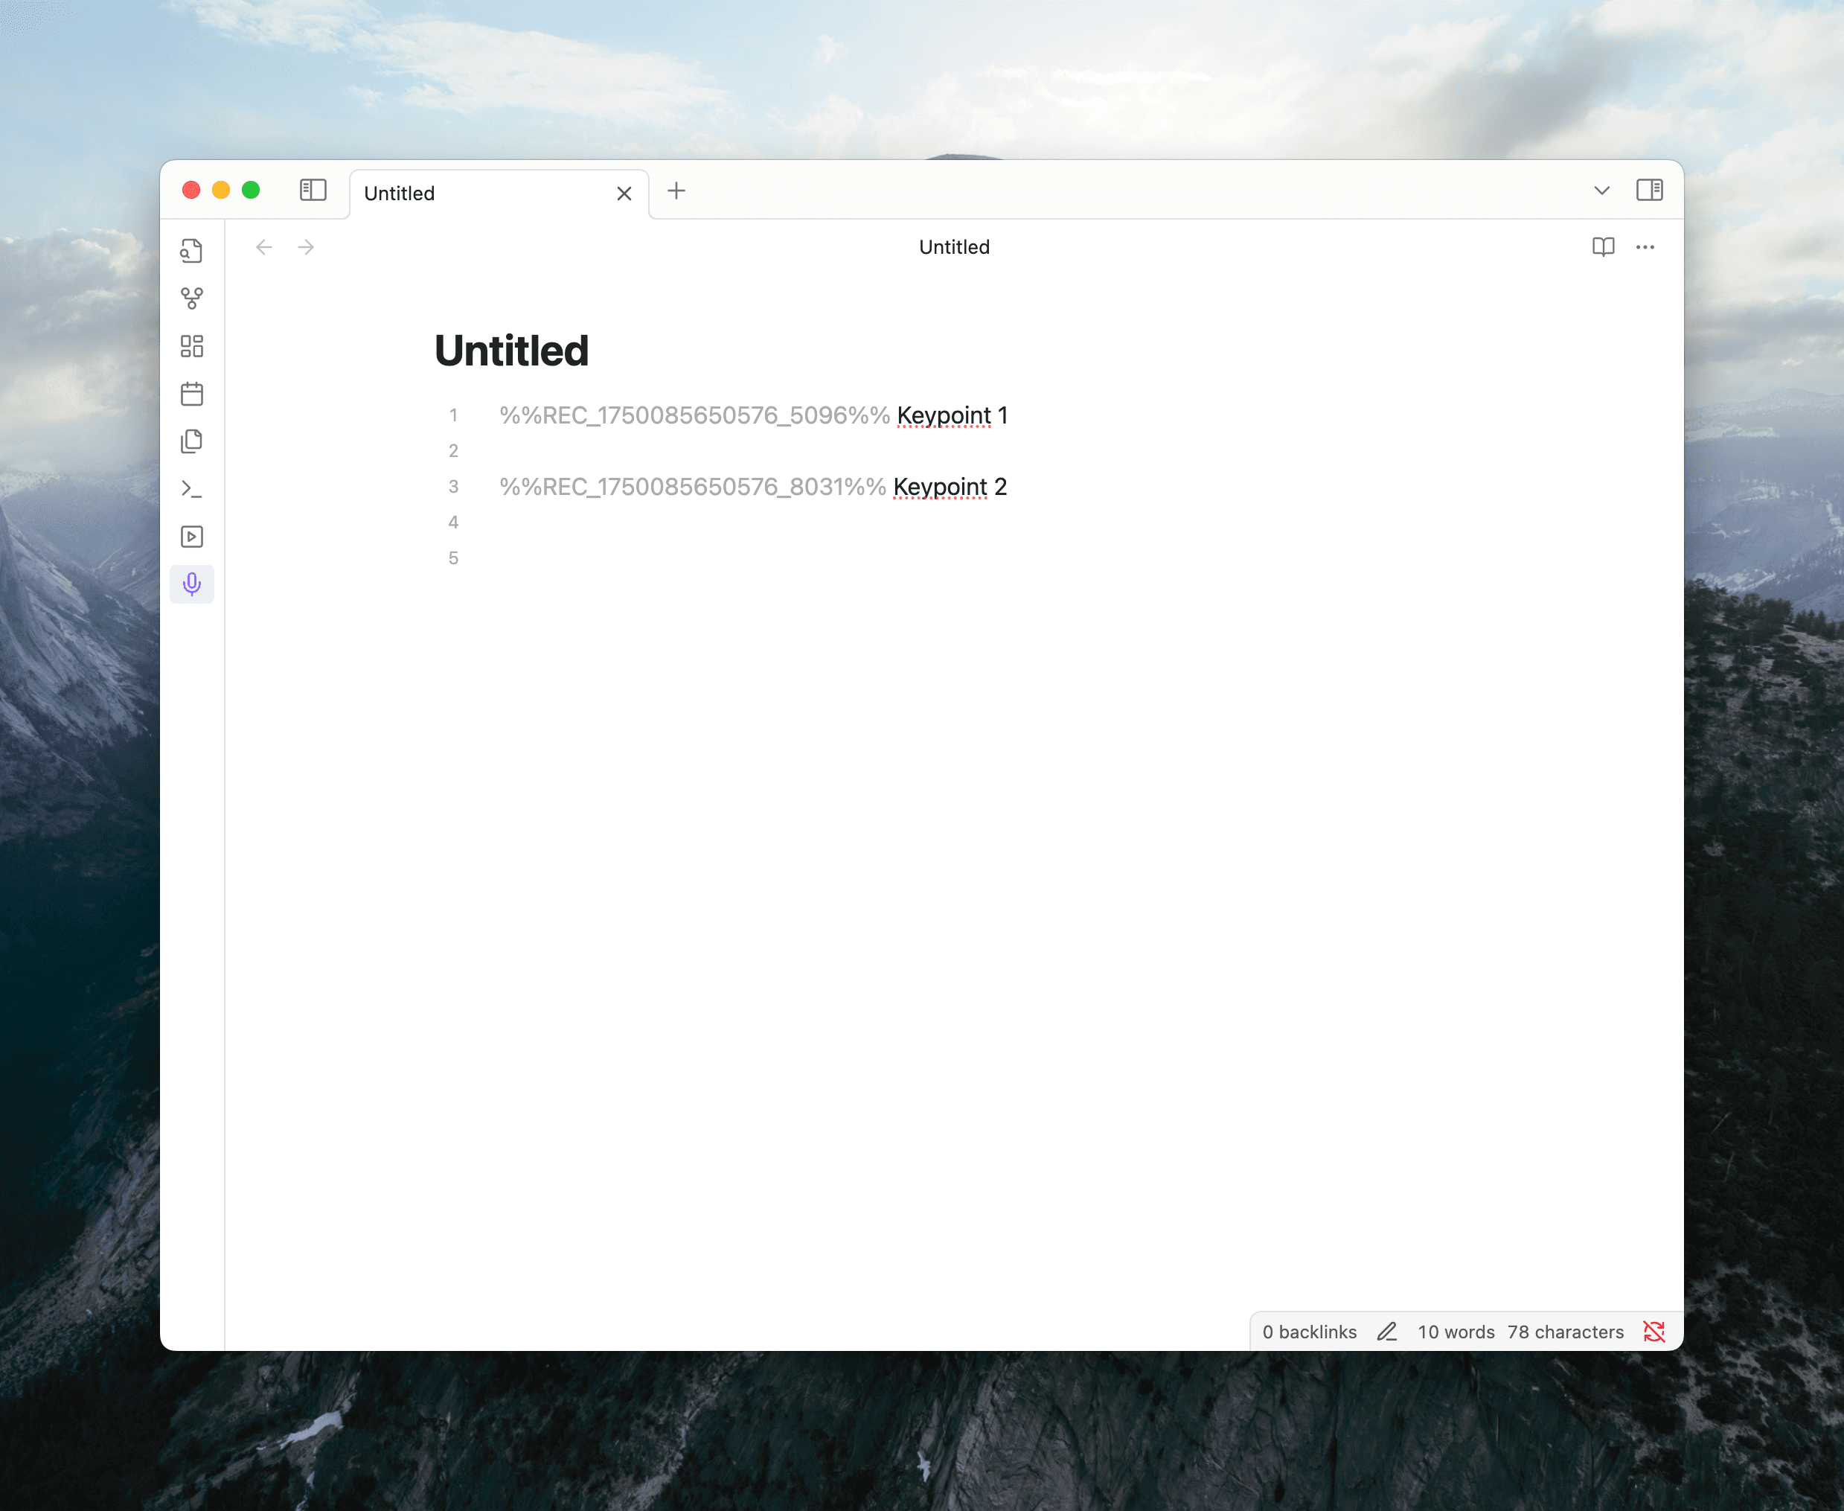Open the Search in file tool

(191, 251)
